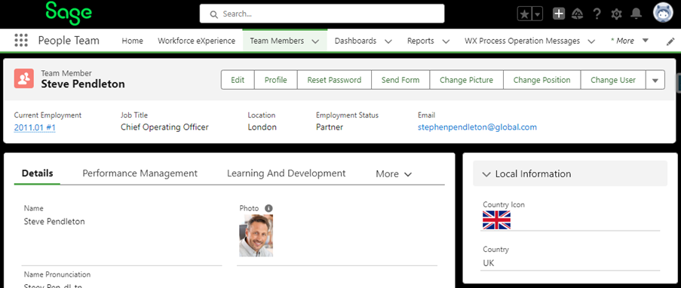681x288 pixels.
Task: Click the Change User button
Action: click(x=613, y=80)
